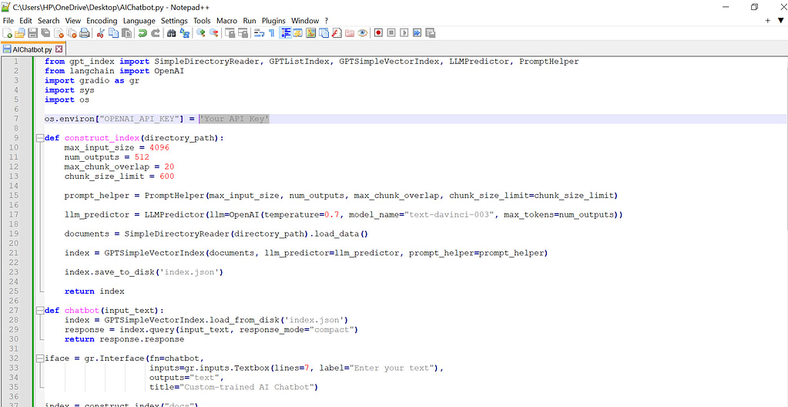Open the Function List panel icon
788x407 pixels.
[337, 33]
